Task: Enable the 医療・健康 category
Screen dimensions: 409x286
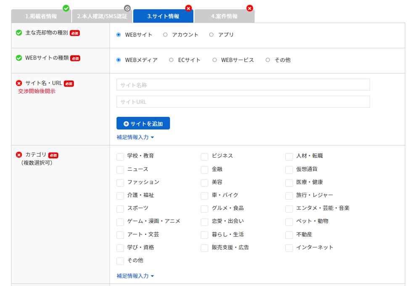Action: tap(289, 183)
